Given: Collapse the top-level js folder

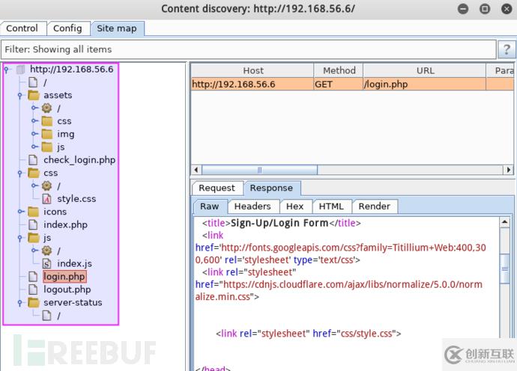Looking at the screenshot, I should pyautogui.click(x=20, y=238).
